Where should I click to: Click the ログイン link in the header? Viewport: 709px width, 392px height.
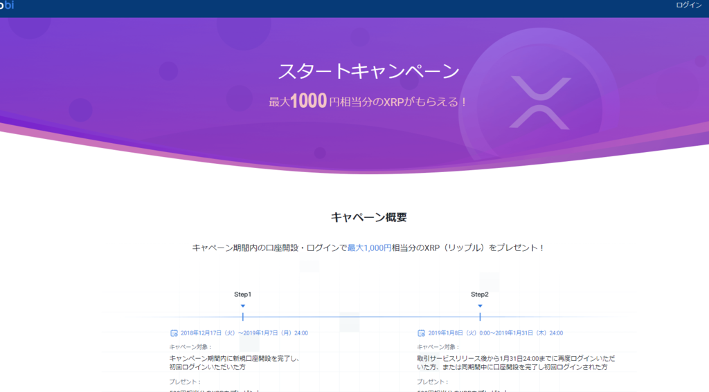689,5
